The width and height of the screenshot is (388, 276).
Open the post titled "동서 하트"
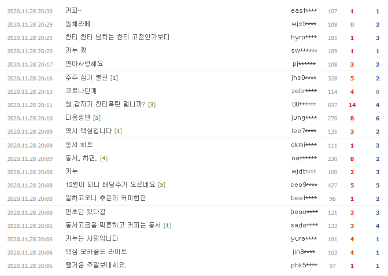tap(79, 145)
